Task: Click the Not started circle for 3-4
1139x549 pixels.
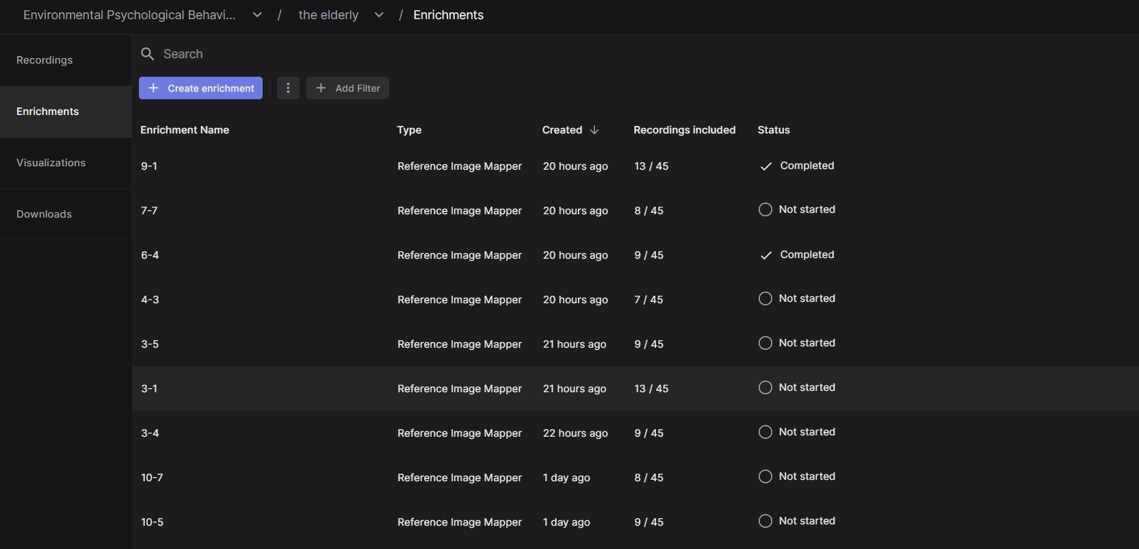Action: (765, 432)
